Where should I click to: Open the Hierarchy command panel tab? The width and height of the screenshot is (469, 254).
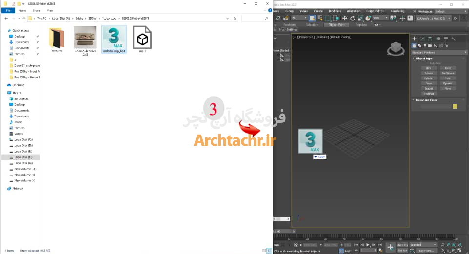coord(430,39)
